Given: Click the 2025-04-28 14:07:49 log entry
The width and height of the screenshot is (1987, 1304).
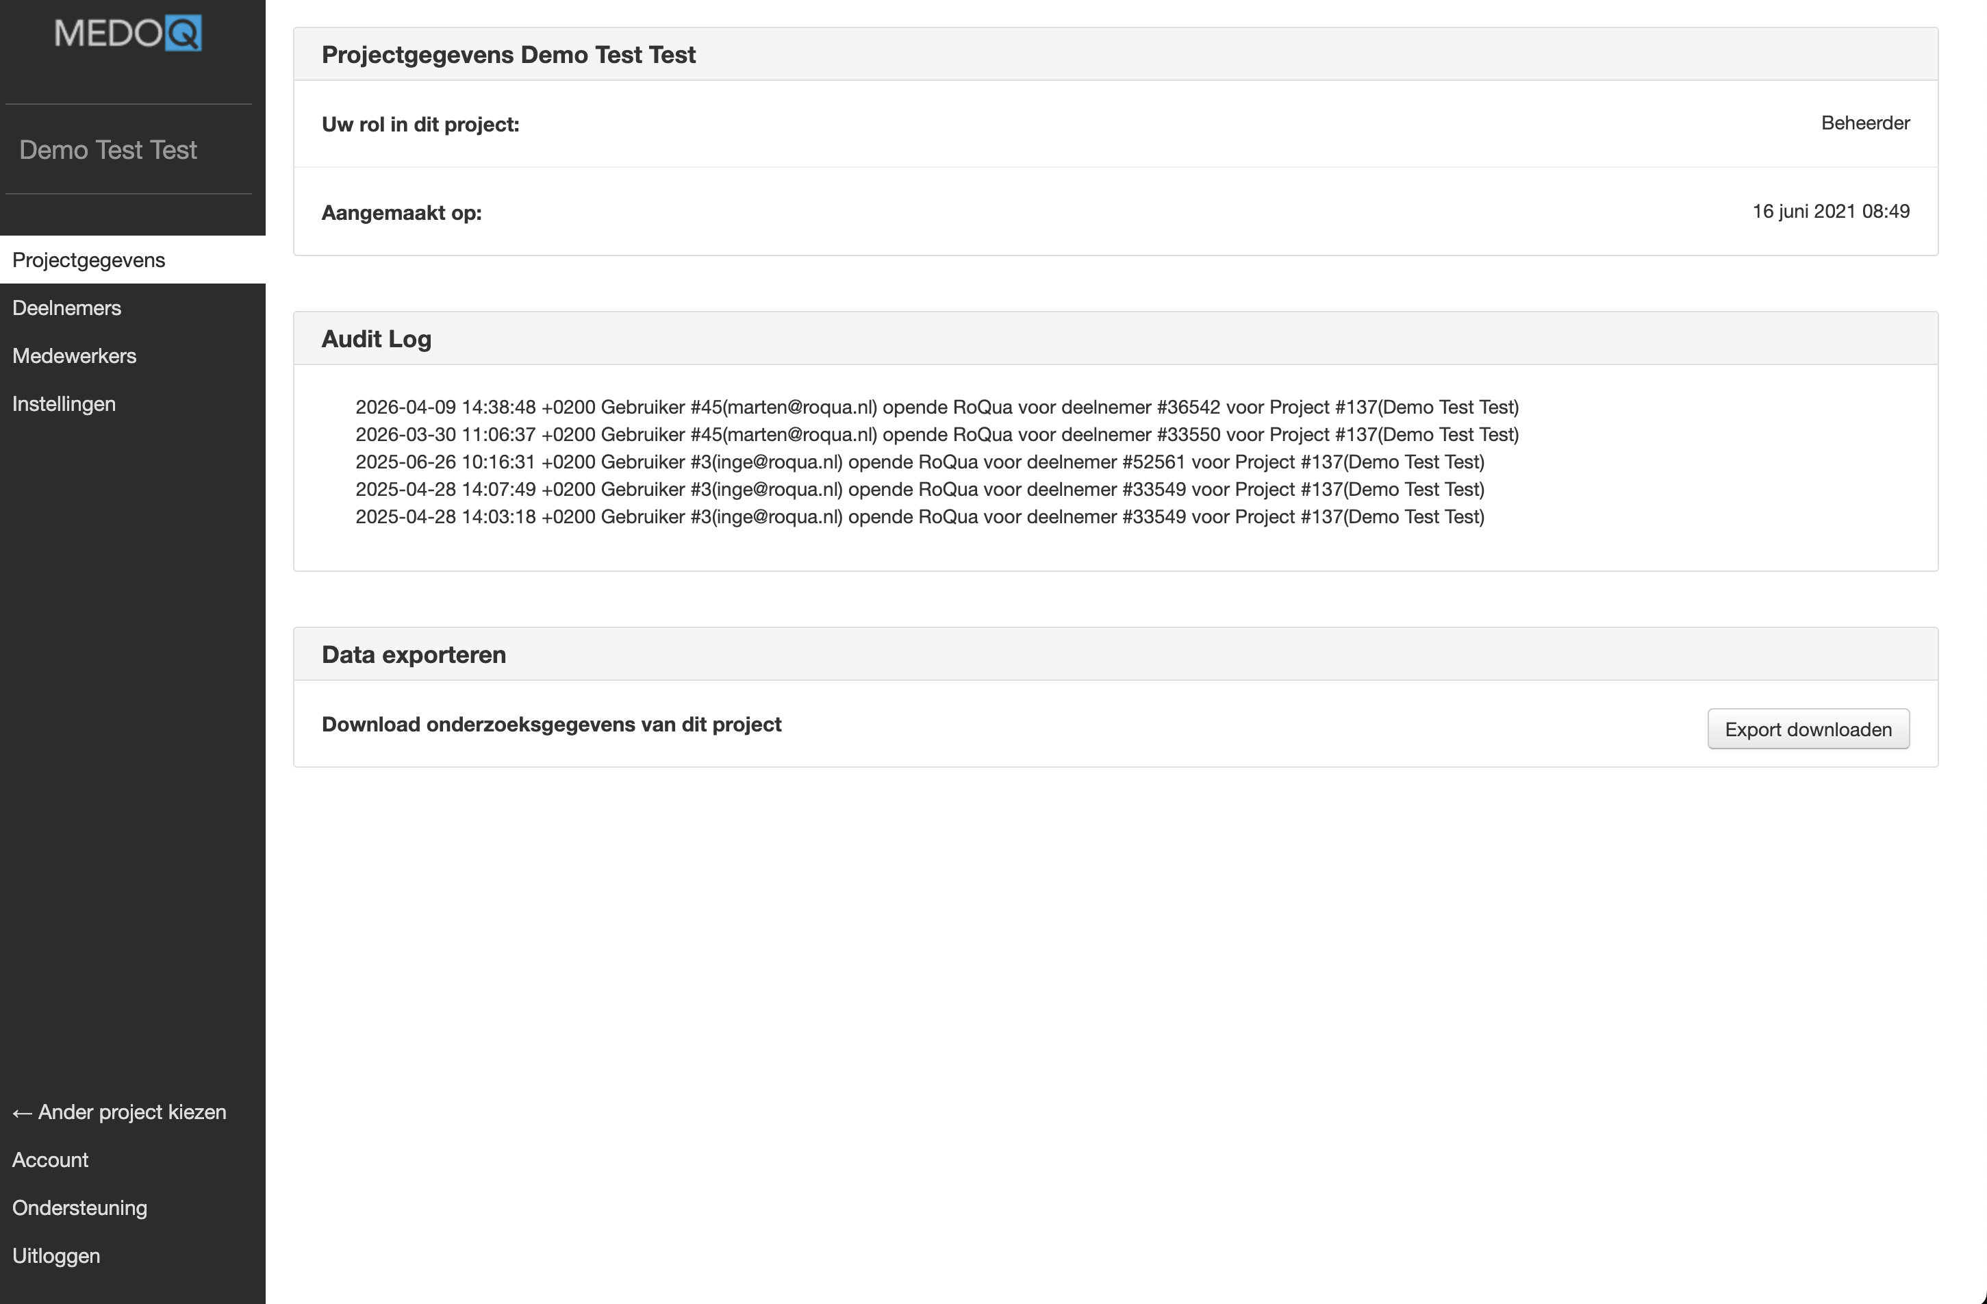Looking at the screenshot, I should (920, 489).
